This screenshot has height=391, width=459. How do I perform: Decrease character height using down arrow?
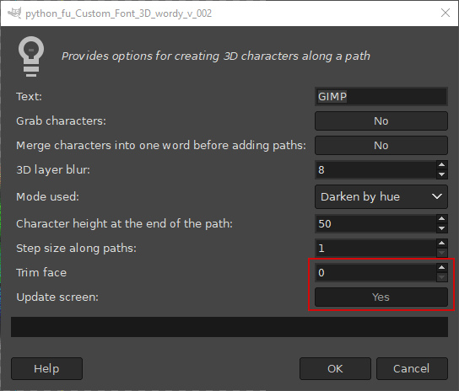[442, 228]
